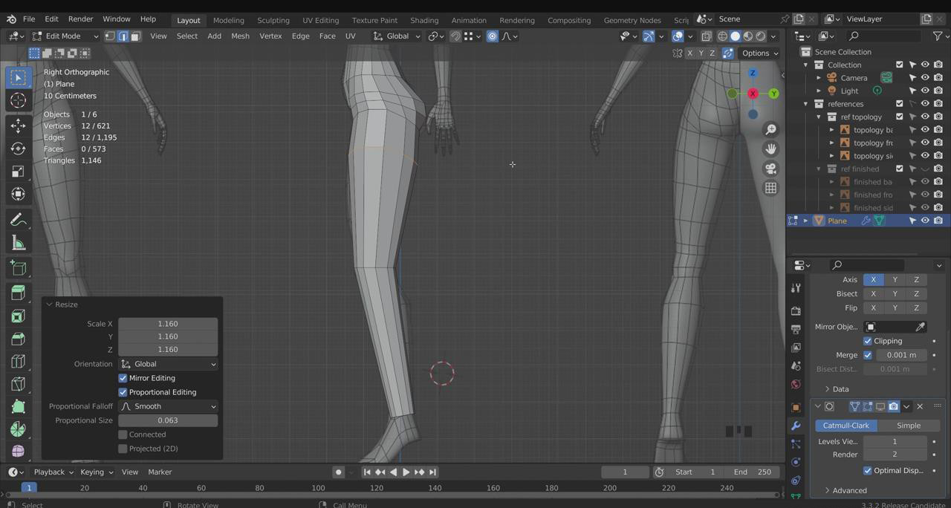Open the Vertex menu
This screenshot has width=951, height=508.
point(270,36)
